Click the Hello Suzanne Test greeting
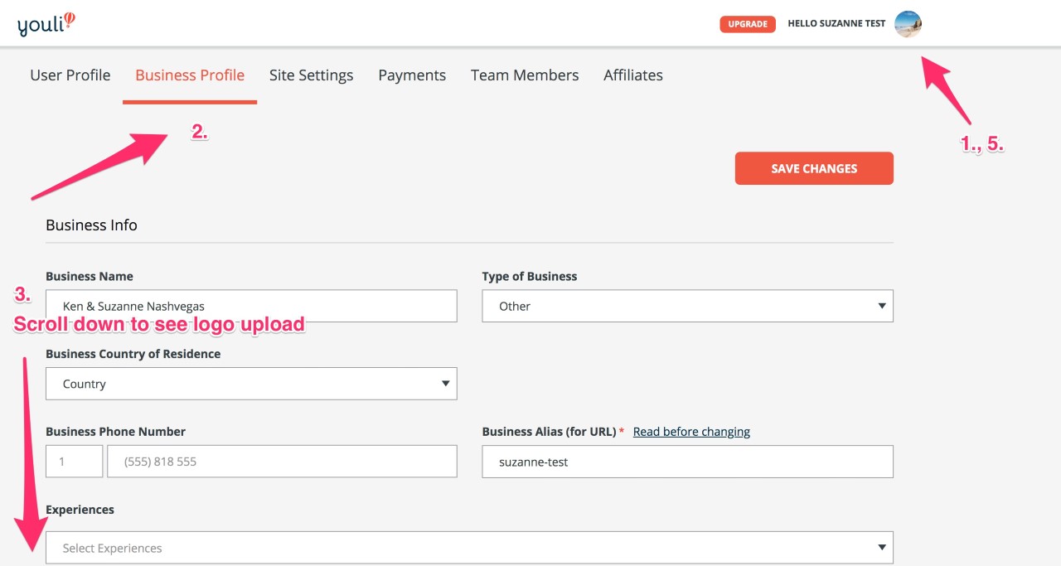 [836, 24]
